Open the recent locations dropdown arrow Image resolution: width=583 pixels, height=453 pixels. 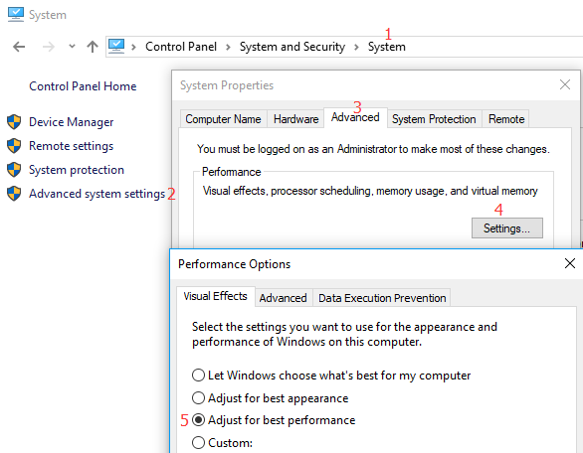[73, 47]
